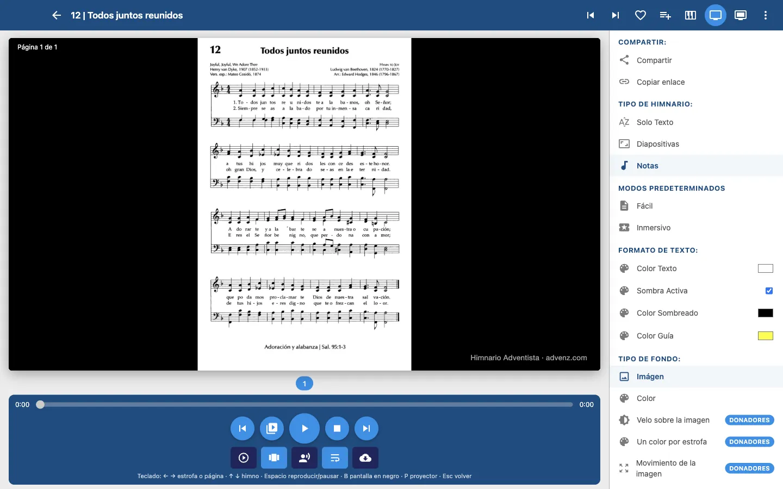
Task: Open the piano keys icon in toolbar
Action: 691,15
